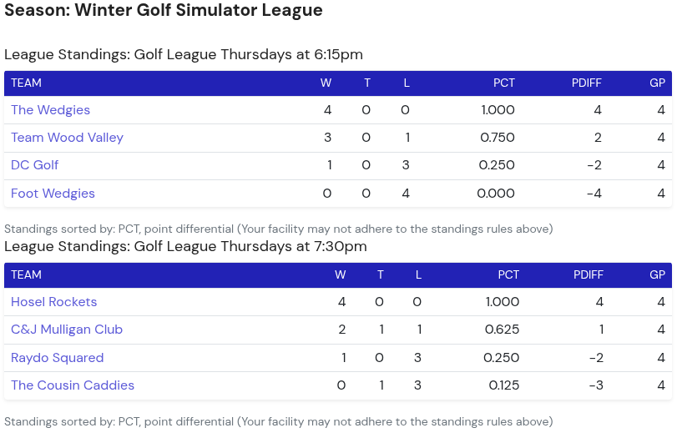Click The Wedgies wins count cell
682x443 pixels.
(327, 110)
